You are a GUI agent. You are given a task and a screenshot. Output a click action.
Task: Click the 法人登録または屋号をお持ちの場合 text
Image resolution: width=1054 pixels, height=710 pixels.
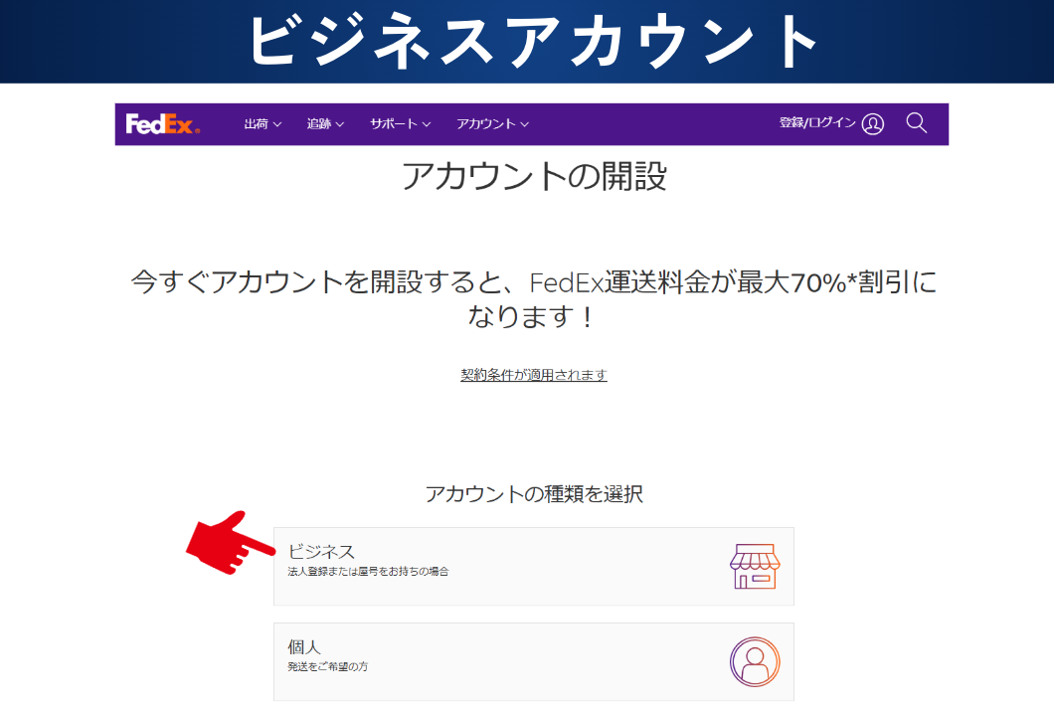point(368,572)
